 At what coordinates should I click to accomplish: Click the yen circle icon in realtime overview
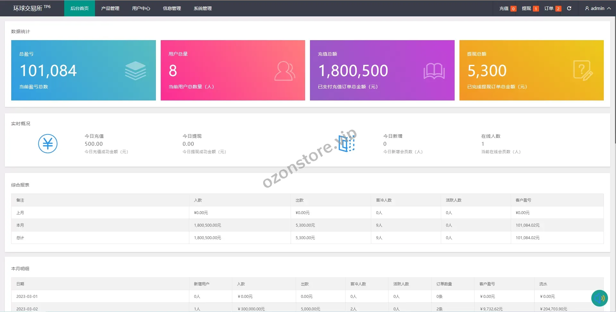click(48, 143)
